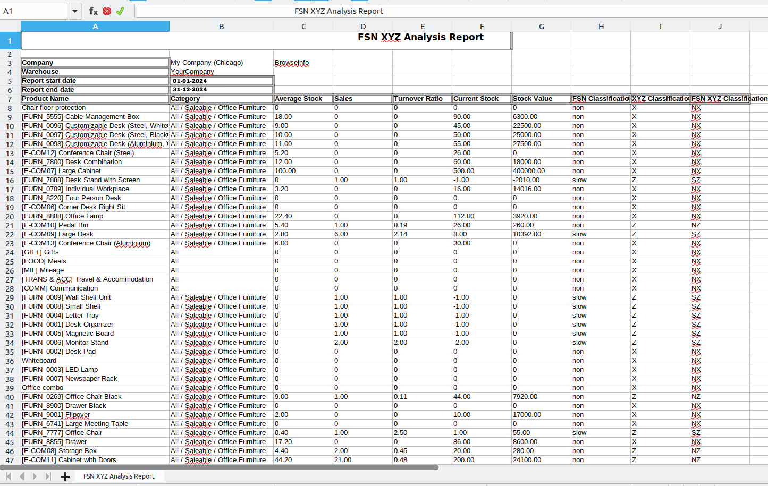Select column A header
The height and width of the screenshot is (486, 768).
(95, 27)
